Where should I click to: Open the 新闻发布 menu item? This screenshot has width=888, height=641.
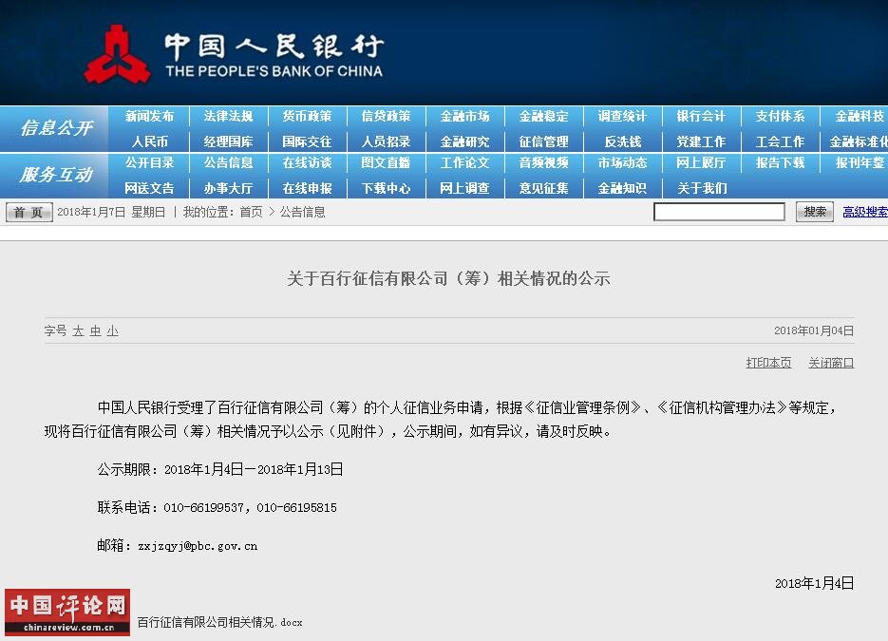[x=149, y=116]
